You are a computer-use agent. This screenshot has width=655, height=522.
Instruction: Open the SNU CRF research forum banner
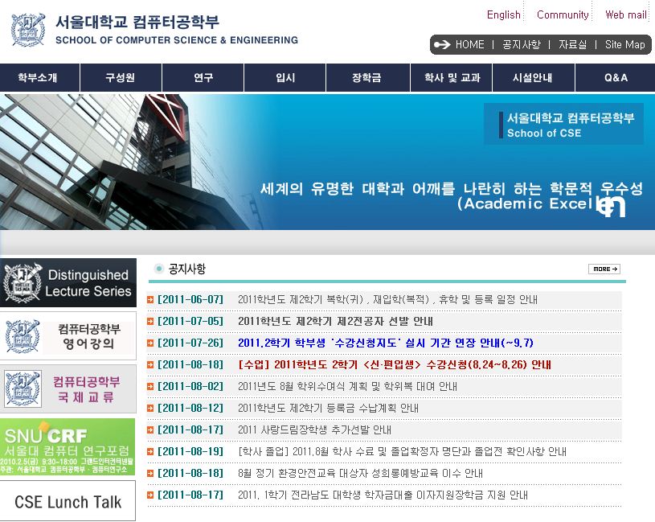[x=68, y=446]
